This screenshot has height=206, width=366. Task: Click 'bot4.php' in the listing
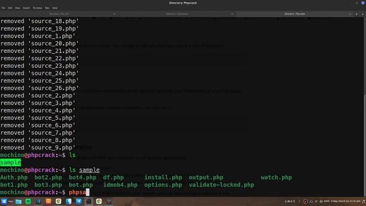(82, 177)
